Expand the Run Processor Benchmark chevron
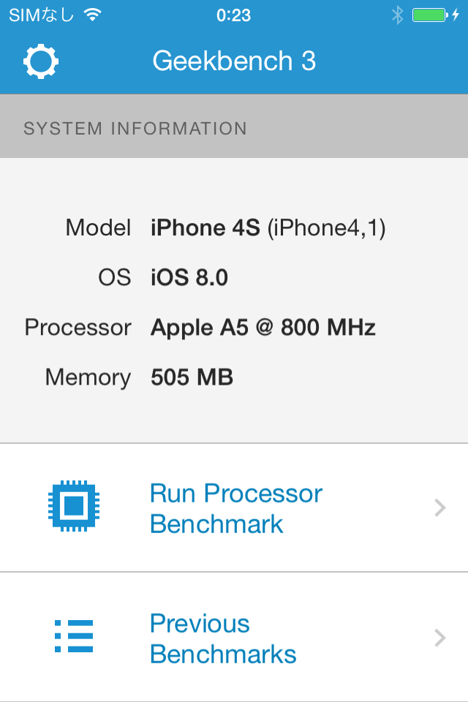The height and width of the screenshot is (702, 468). point(439,507)
